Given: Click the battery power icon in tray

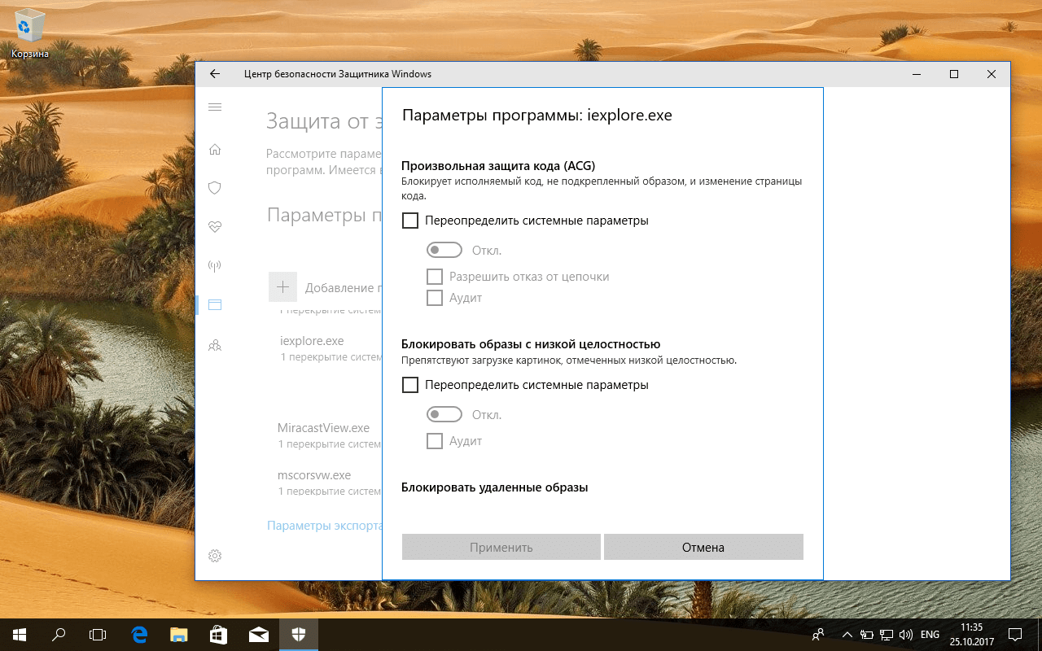Looking at the screenshot, I should click(x=866, y=634).
